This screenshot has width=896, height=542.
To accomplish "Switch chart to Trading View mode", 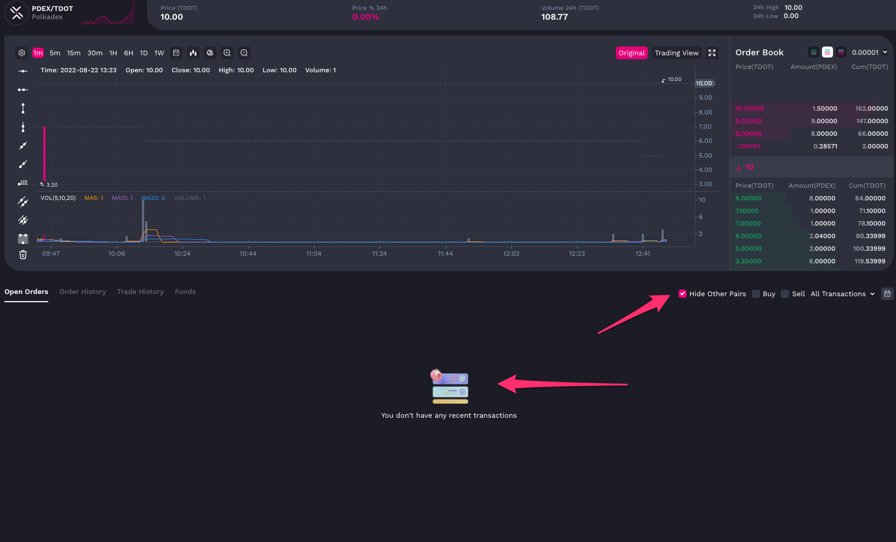I will click(676, 53).
